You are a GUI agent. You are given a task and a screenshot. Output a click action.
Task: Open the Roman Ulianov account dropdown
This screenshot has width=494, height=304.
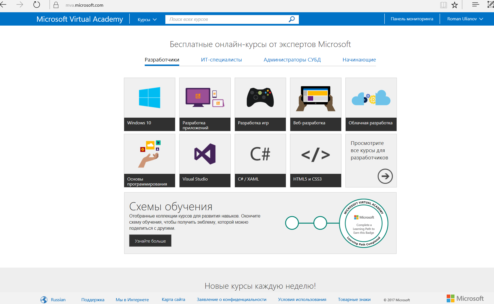465,19
